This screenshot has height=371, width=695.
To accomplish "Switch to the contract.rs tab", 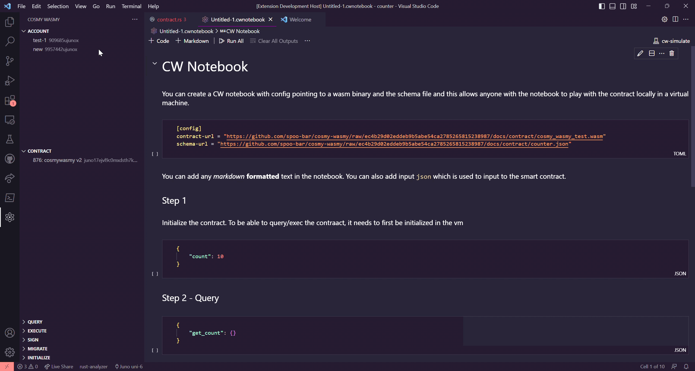I will coord(169,20).
